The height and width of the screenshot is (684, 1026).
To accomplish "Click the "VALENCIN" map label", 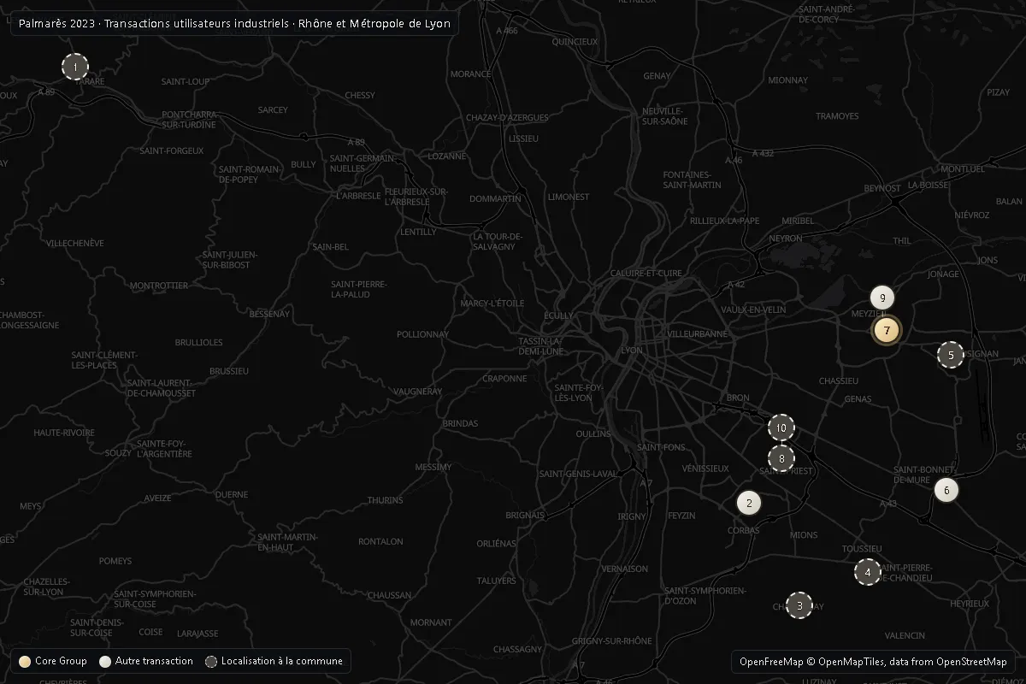I will coord(905,635).
